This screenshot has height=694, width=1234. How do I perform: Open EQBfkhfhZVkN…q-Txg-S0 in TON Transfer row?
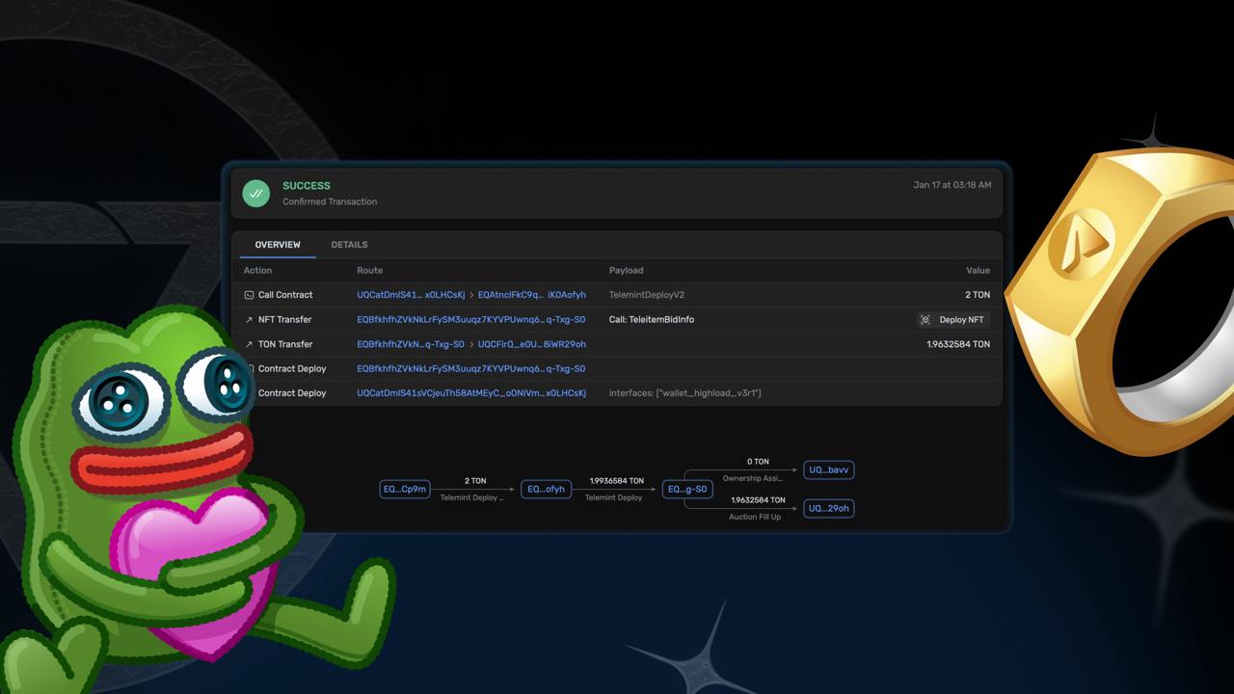coord(411,344)
